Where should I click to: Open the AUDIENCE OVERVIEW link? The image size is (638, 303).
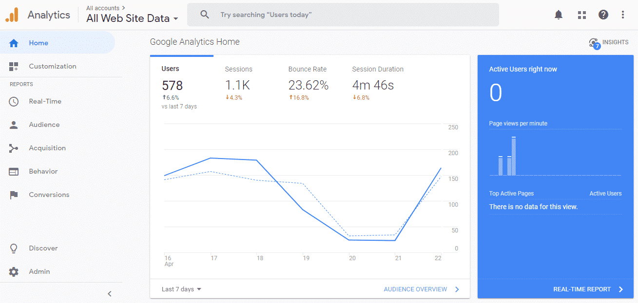415,289
